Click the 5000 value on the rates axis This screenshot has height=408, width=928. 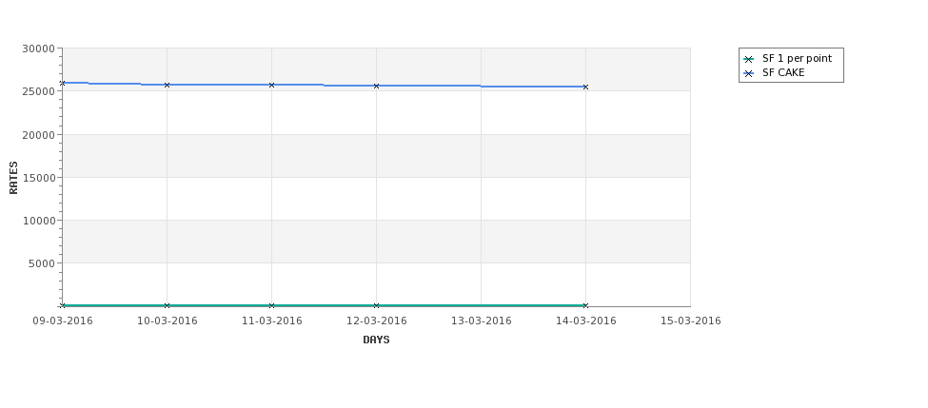(42, 263)
